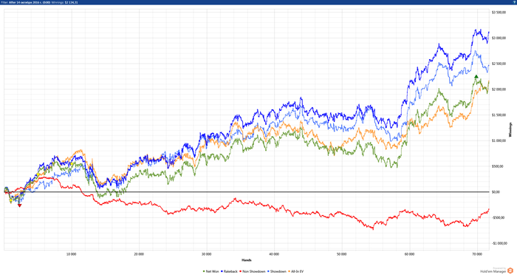Click the $1 000,00 axis label
517x275 pixels.
pos(499,140)
